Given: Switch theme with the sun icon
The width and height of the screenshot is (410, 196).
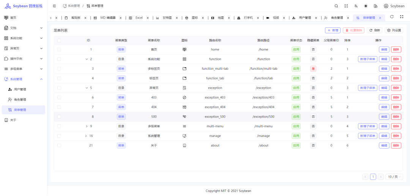Looking at the screenshot, I should coord(366,6).
